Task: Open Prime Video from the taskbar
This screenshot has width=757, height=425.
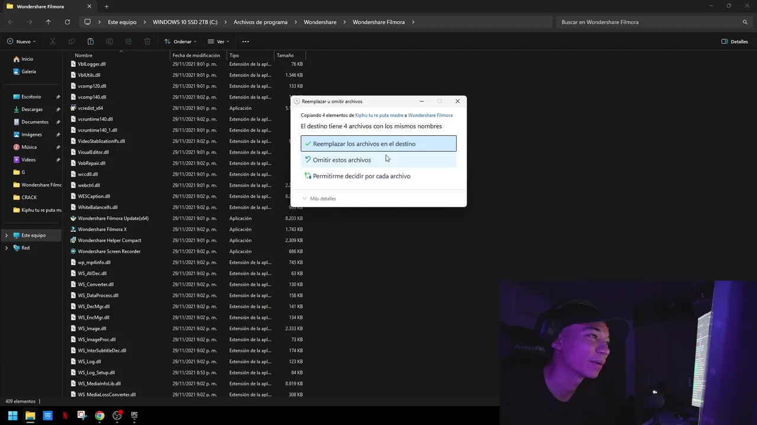Action: coord(47,416)
